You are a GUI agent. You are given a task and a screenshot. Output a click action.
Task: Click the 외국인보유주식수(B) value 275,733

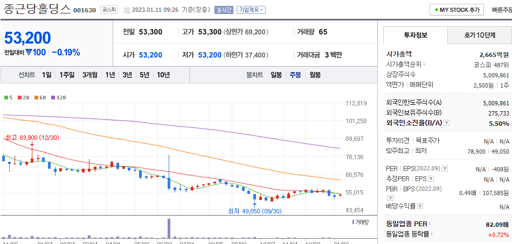(x=498, y=113)
